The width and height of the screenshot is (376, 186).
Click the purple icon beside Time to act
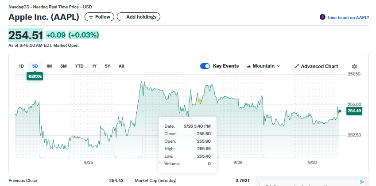(322, 17)
